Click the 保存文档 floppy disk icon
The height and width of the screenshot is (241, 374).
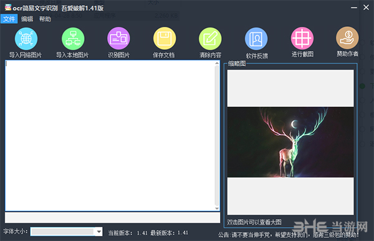[165, 39]
